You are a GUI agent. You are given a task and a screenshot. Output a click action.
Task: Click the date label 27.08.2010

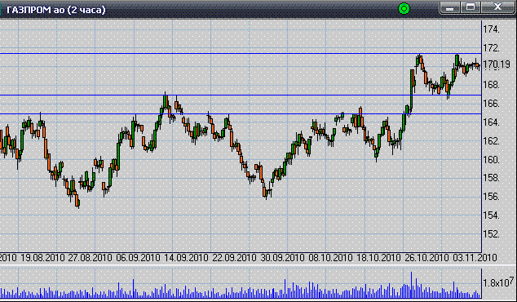tap(90, 257)
